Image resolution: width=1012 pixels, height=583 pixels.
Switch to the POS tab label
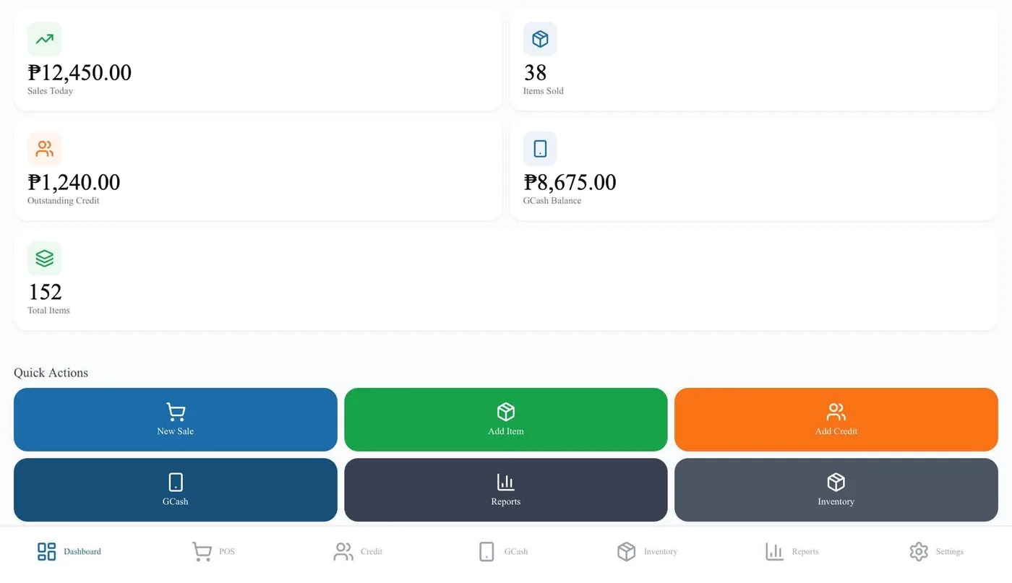point(227,552)
